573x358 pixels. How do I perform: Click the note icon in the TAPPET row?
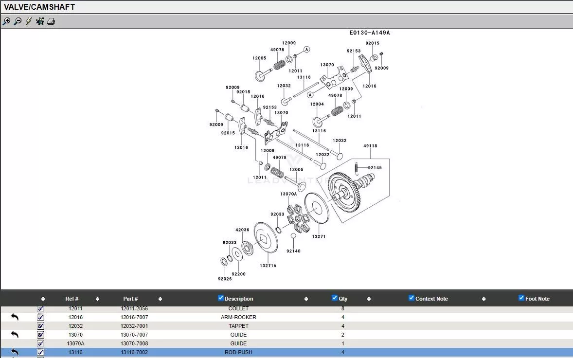[x=41, y=326]
